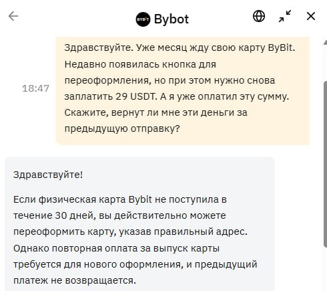
Task: Click scrollbar track below the thumb
Action: click(325, 269)
